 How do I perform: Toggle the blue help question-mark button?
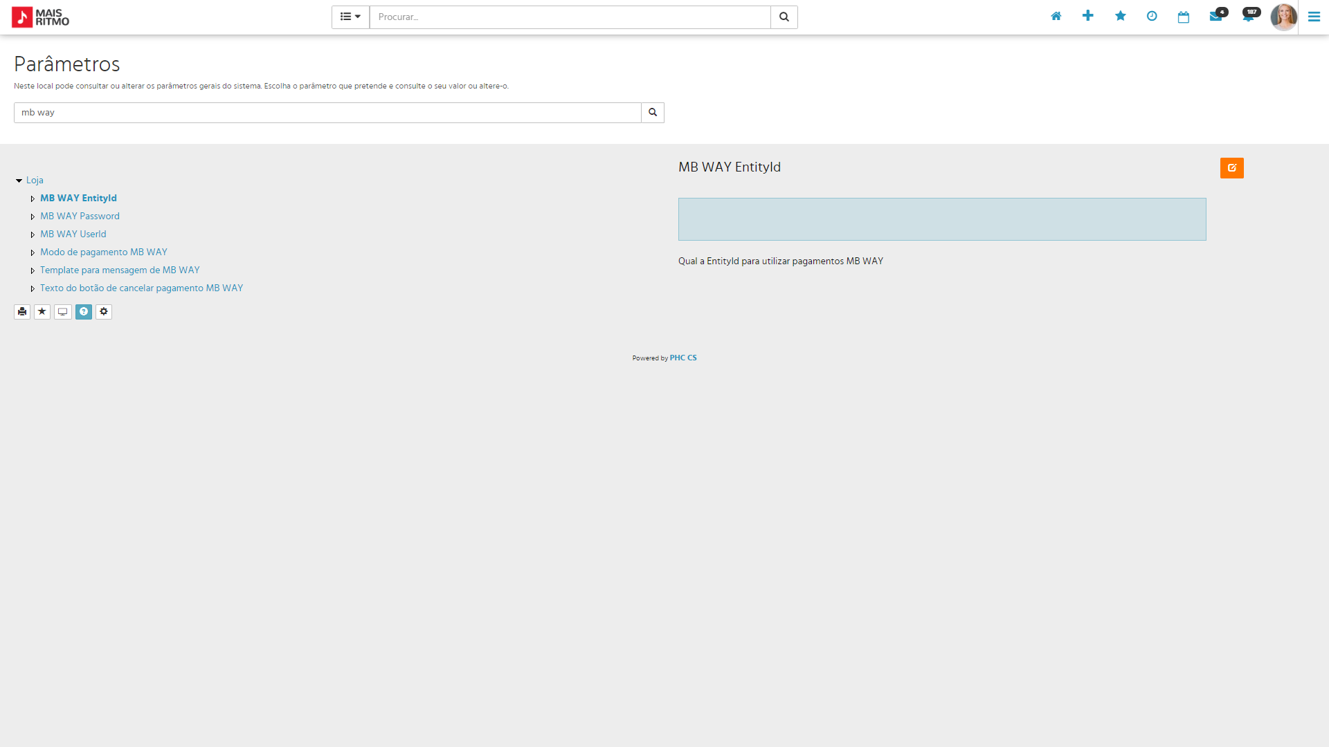click(x=84, y=312)
